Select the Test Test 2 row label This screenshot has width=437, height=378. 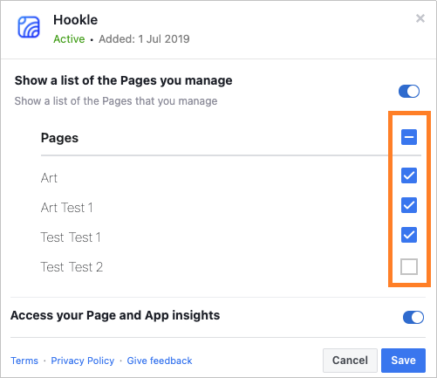pyautogui.click(x=72, y=267)
